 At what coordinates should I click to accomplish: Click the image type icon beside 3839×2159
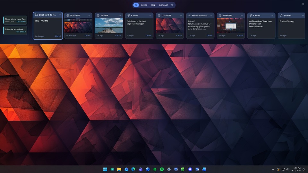68,15
